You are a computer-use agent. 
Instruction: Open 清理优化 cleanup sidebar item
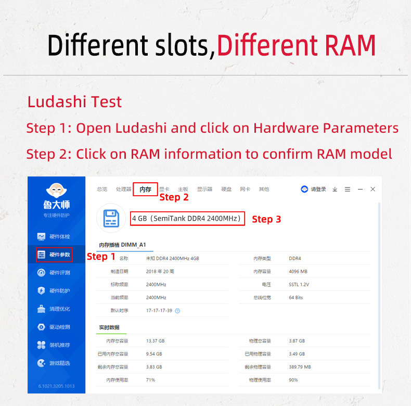click(54, 309)
